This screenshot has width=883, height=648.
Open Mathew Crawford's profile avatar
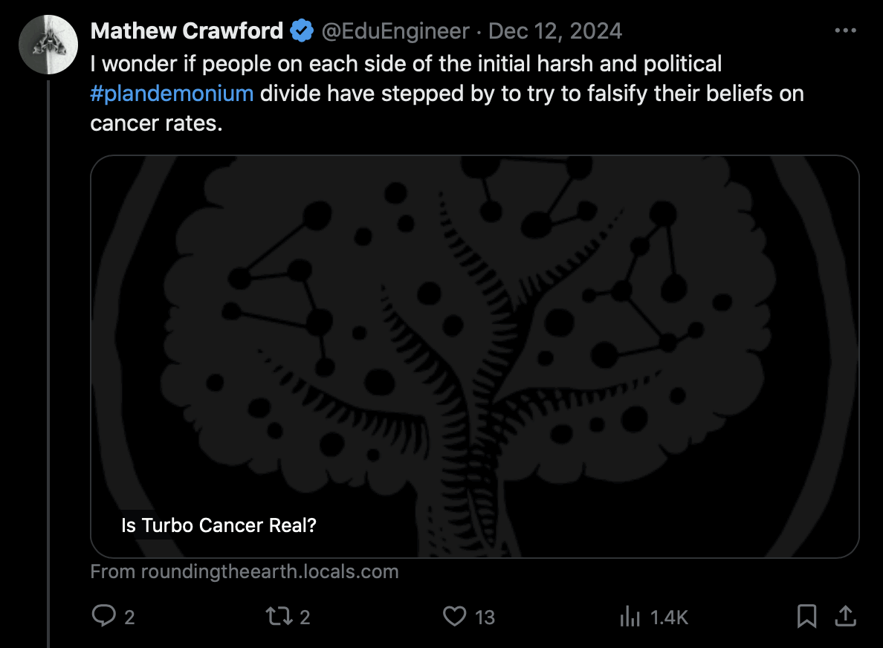click(x=48, y=44)
